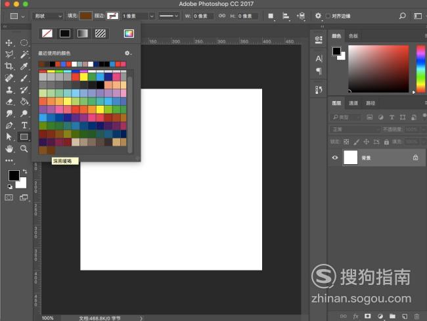Select the Hand tool
The height and width of the screenshot is (321, 427).
[9, 148]
